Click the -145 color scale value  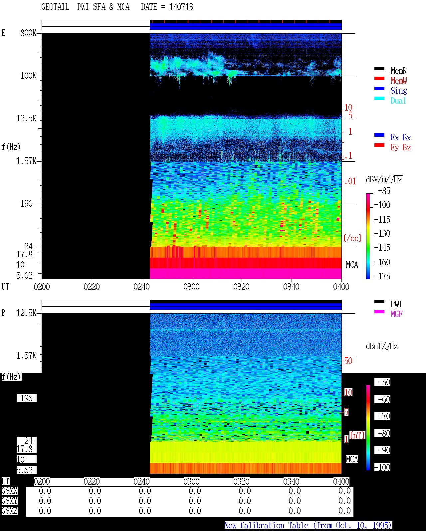[x=382, y=248]
